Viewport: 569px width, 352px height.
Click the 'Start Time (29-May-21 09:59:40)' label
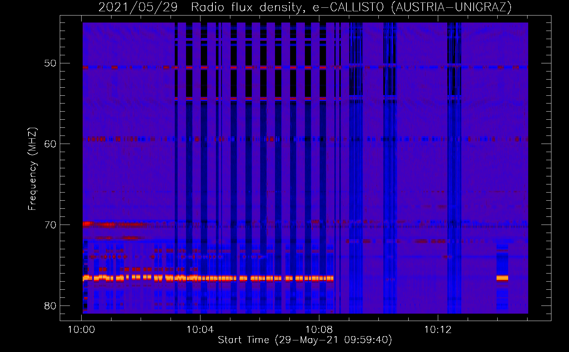point(305,340)
